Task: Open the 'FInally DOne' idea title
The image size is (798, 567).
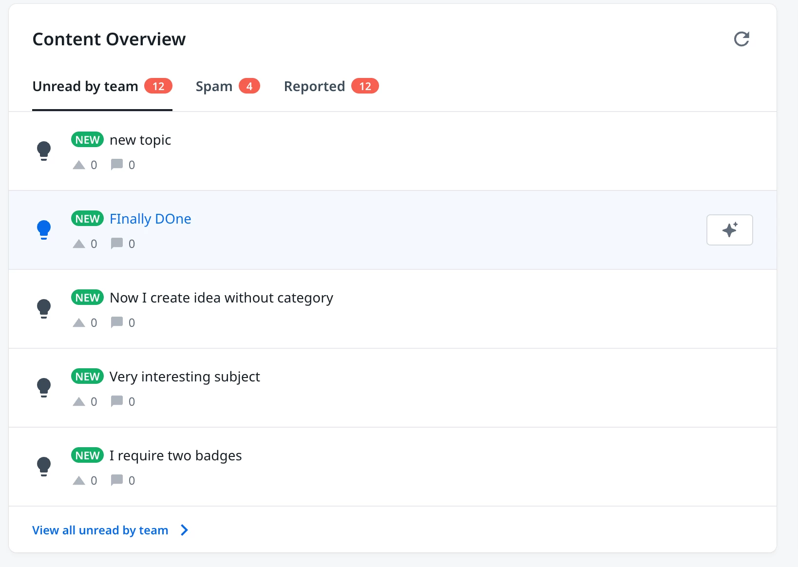Action: pyautogui.click(x=150, y=219)
